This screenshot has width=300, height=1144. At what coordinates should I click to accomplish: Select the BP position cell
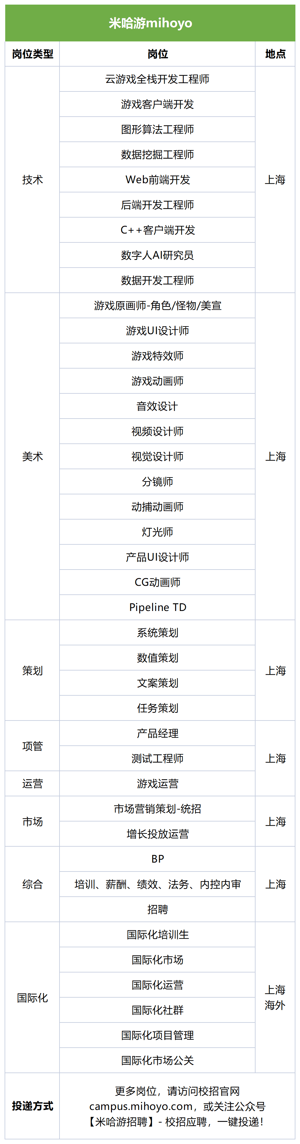[158, 859]
